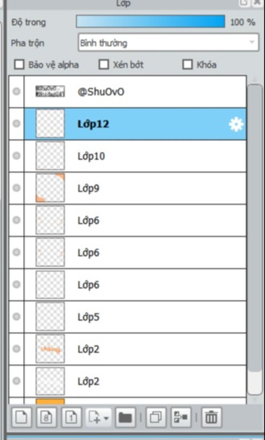Duplicate the selected layer

click(156, 417)
